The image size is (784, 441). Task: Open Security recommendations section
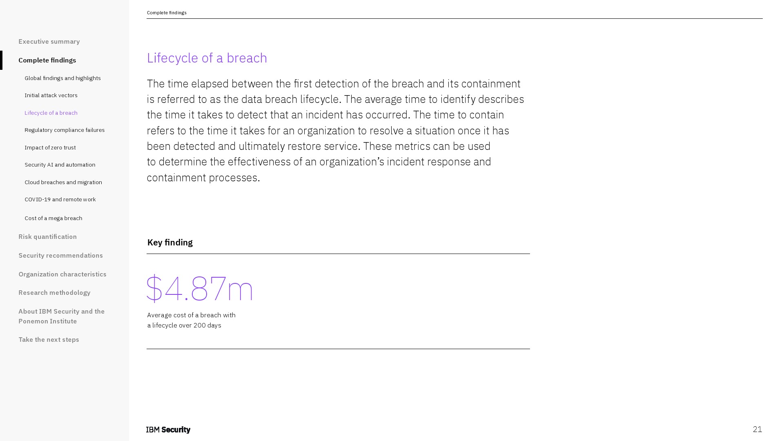(x=60, y=255)
